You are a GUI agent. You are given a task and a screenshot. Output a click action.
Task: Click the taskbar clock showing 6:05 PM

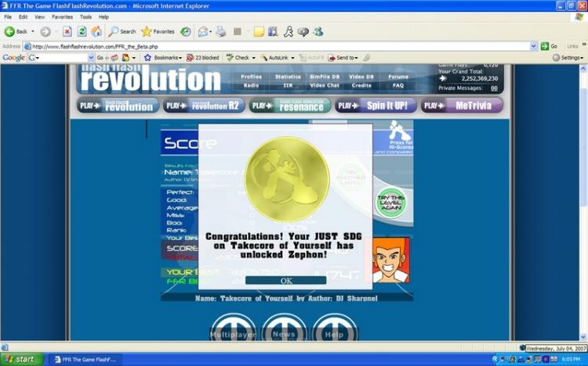click(x=571, y=360)
